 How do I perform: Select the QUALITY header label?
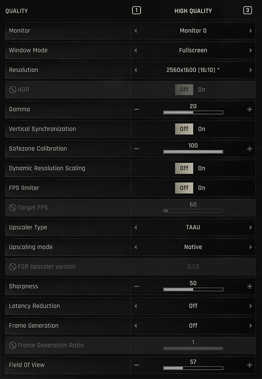(17, 11)
